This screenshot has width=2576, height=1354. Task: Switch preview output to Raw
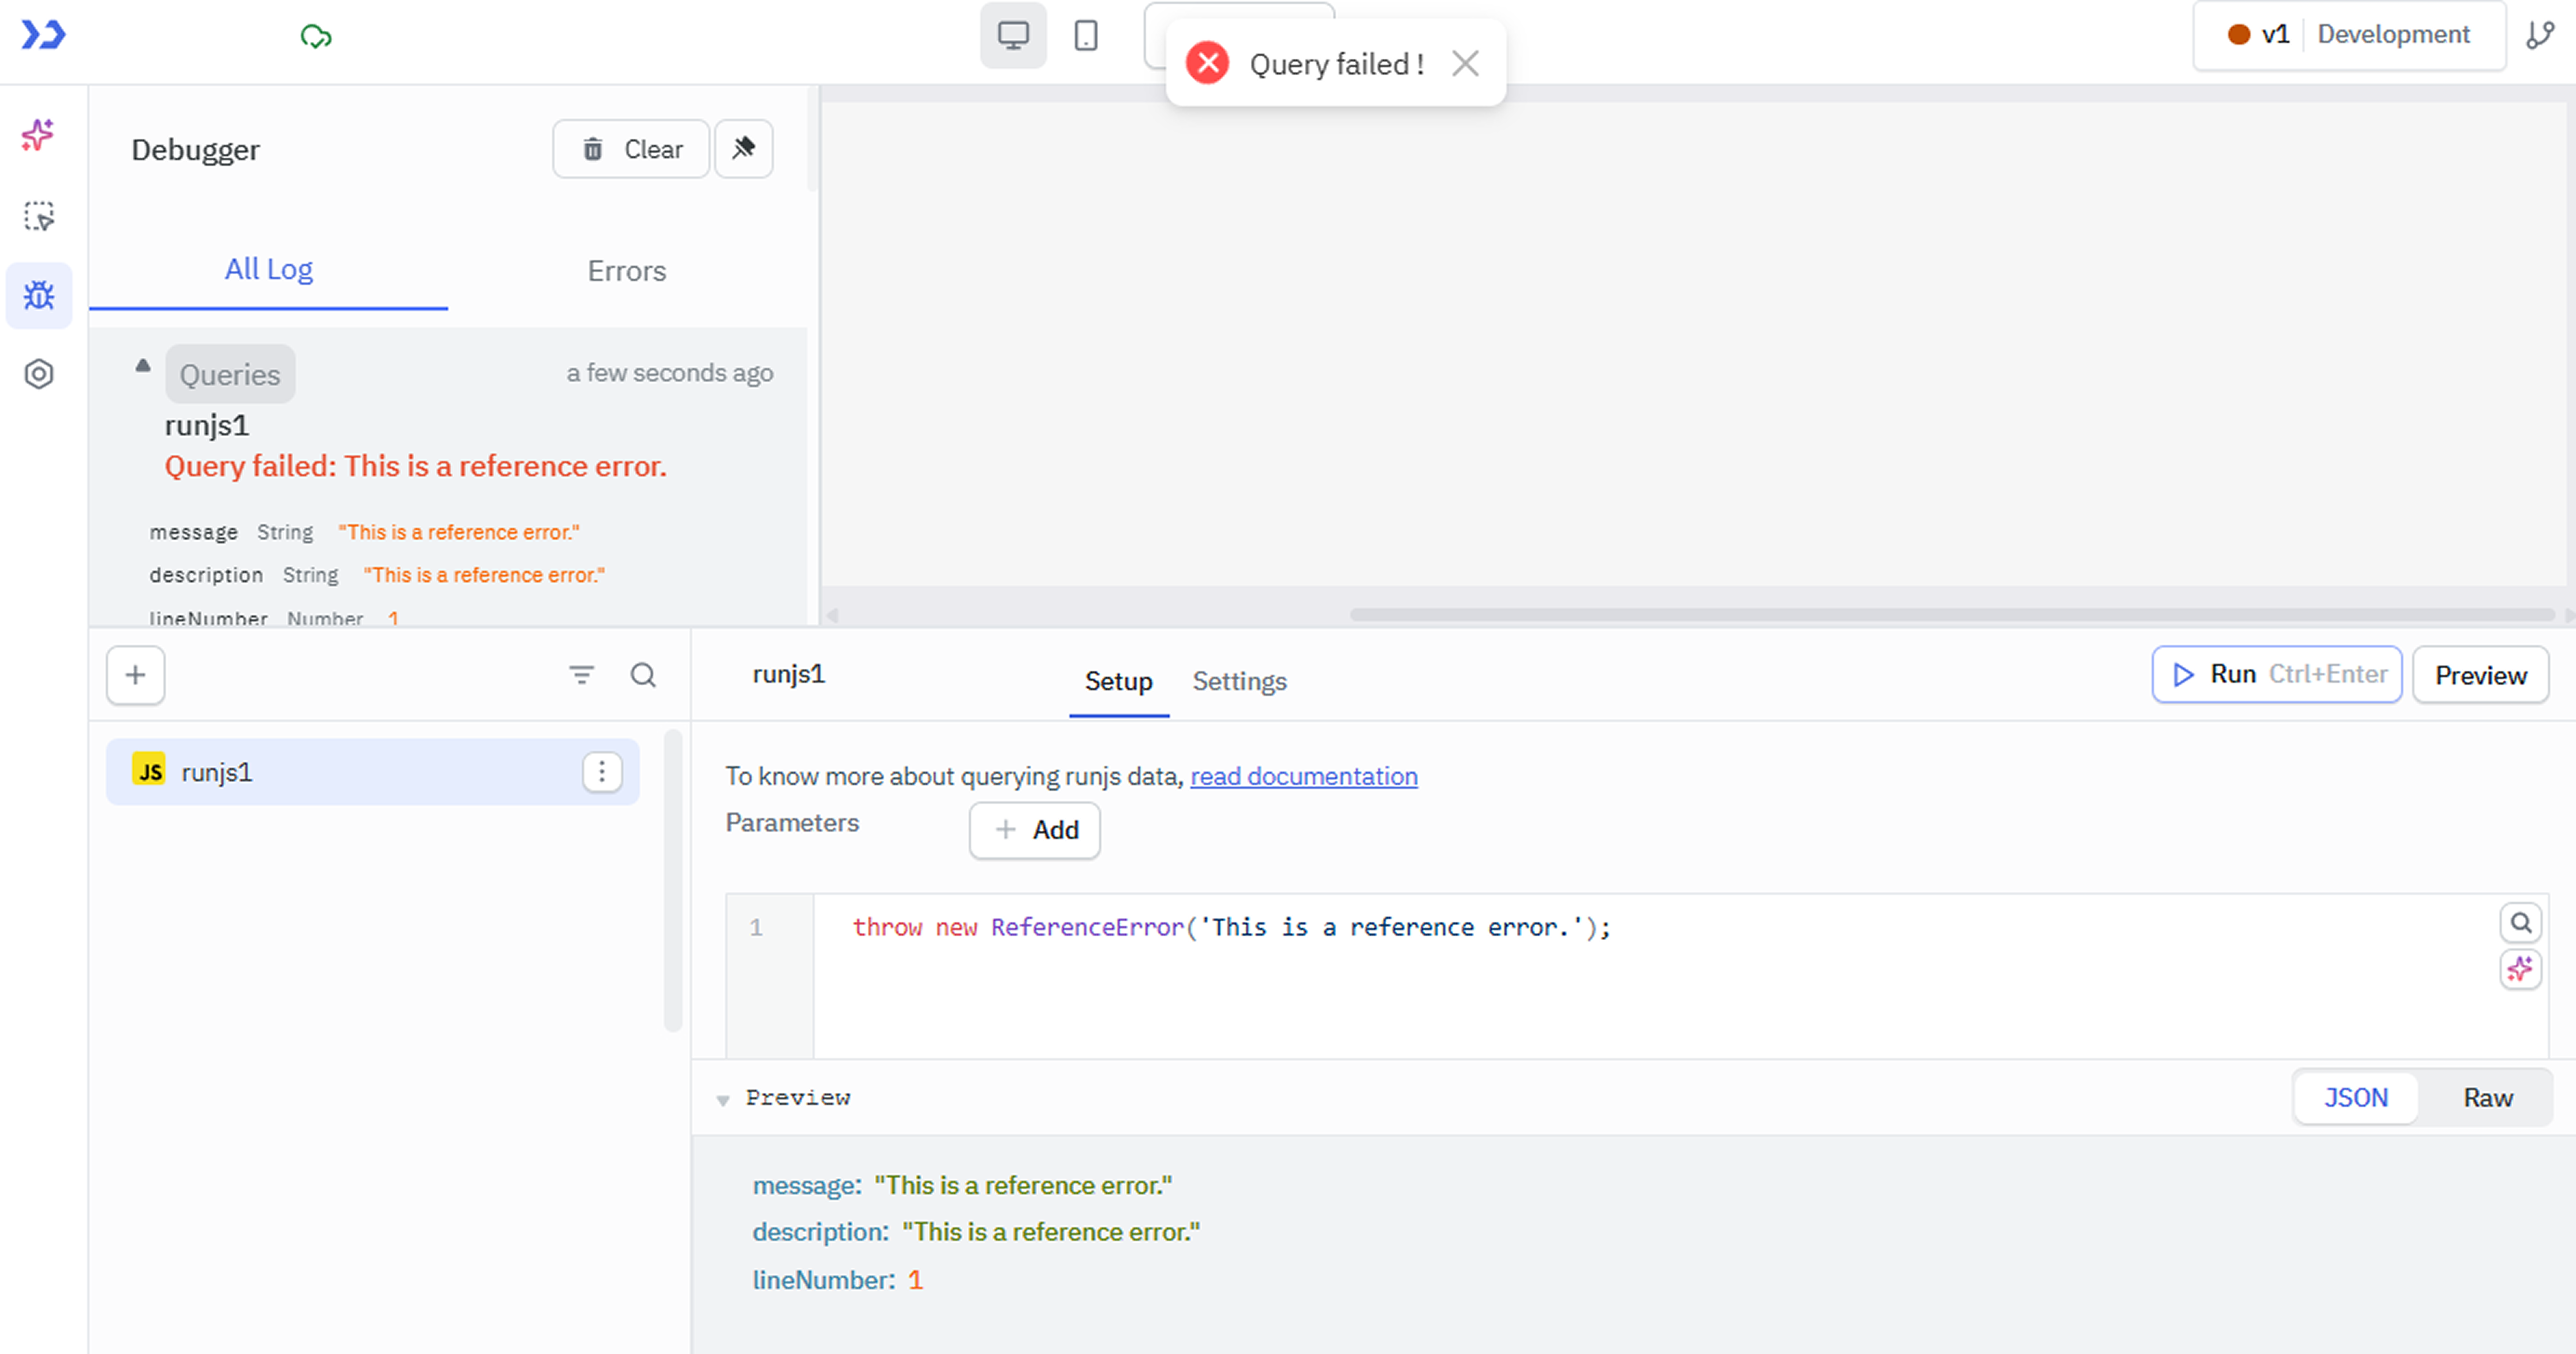tap(2488, 1097)
